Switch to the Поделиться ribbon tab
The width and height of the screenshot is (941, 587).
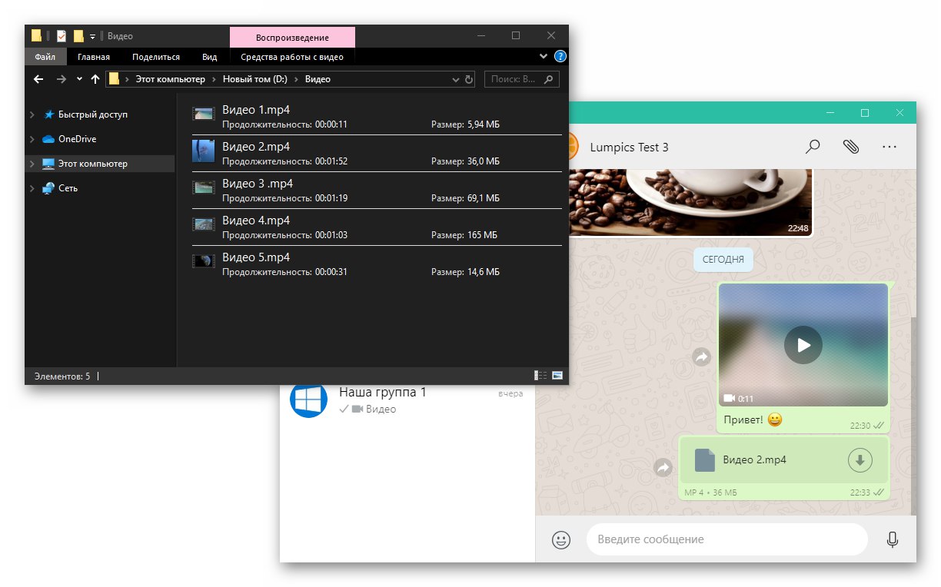point(156,57)
